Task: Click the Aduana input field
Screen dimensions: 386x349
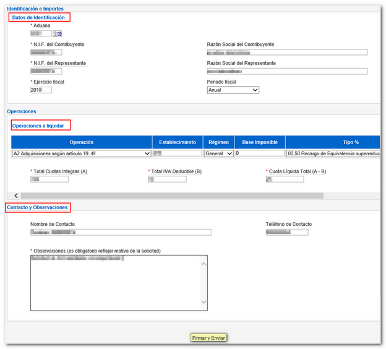Action: point(40,34)
